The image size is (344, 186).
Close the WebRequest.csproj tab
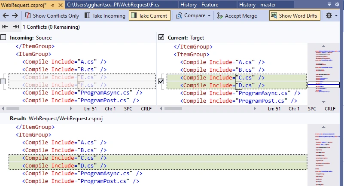(61, 5)
